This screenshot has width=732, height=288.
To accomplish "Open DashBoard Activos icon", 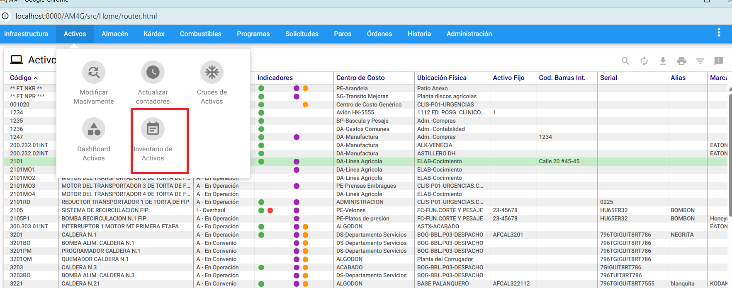I will (x=94, y=129).
